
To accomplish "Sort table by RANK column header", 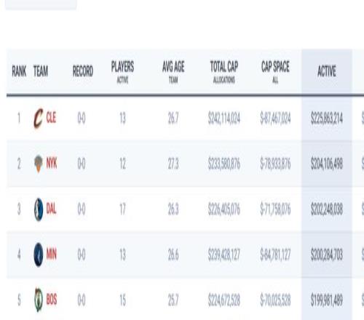I will 19,71.
